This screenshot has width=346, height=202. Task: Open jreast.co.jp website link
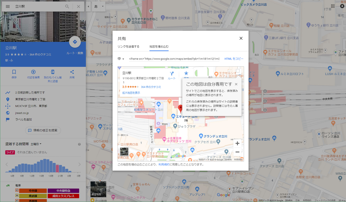coord(22,113)
